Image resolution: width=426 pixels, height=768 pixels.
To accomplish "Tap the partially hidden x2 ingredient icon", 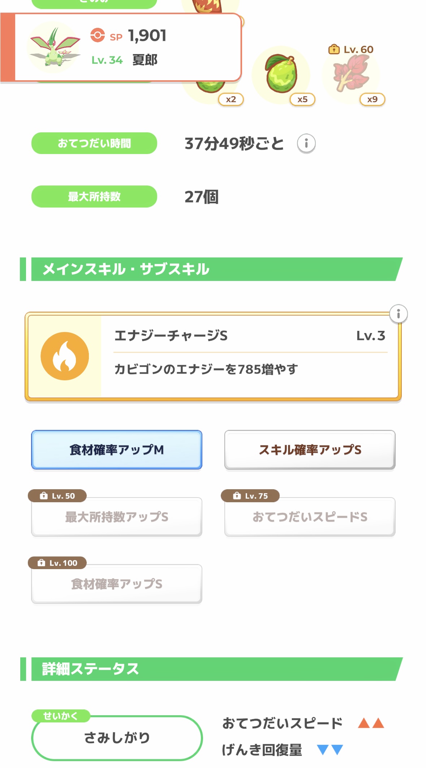I will [211, 91].
